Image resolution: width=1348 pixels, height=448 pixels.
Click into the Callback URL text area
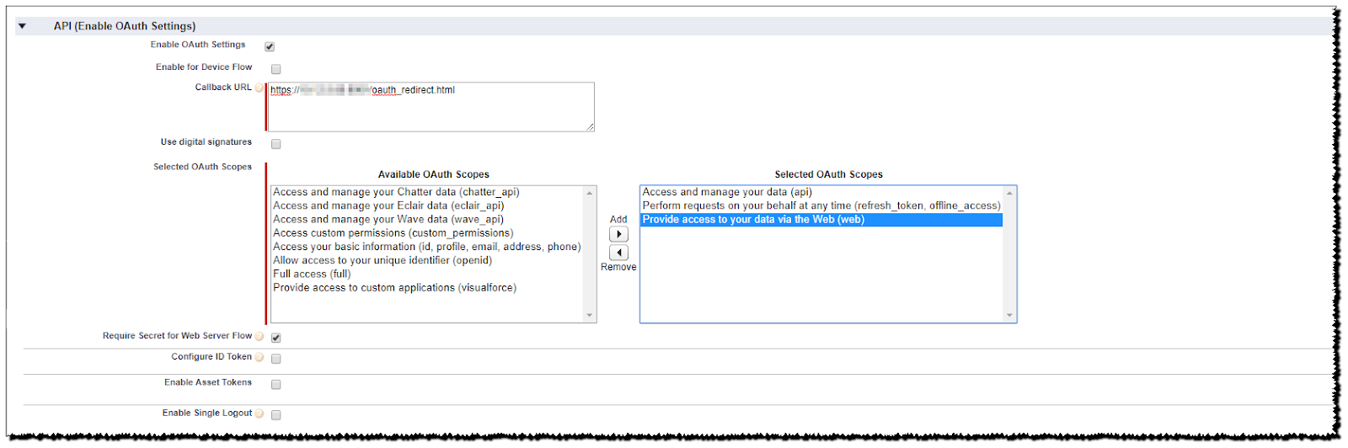click(431, 106)
